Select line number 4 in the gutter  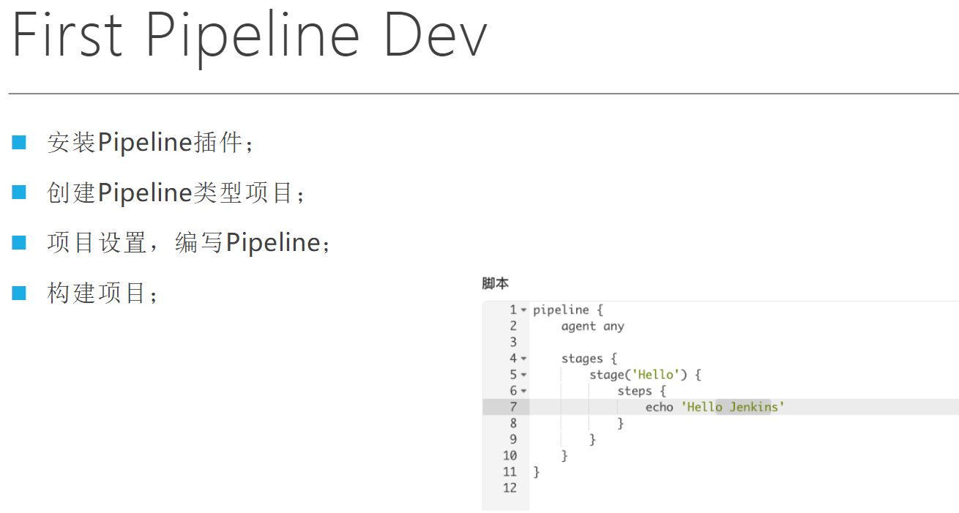[513, 359]
